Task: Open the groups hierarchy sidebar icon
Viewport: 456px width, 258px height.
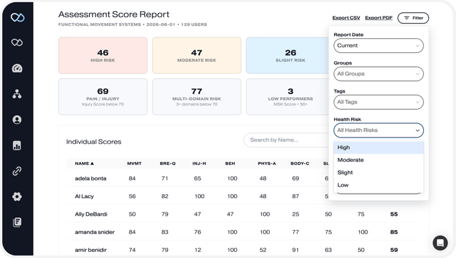Action: 17,94
